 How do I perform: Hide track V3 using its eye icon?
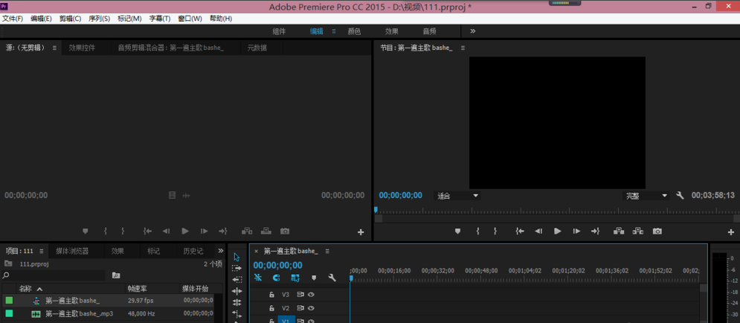click(311, 295)
